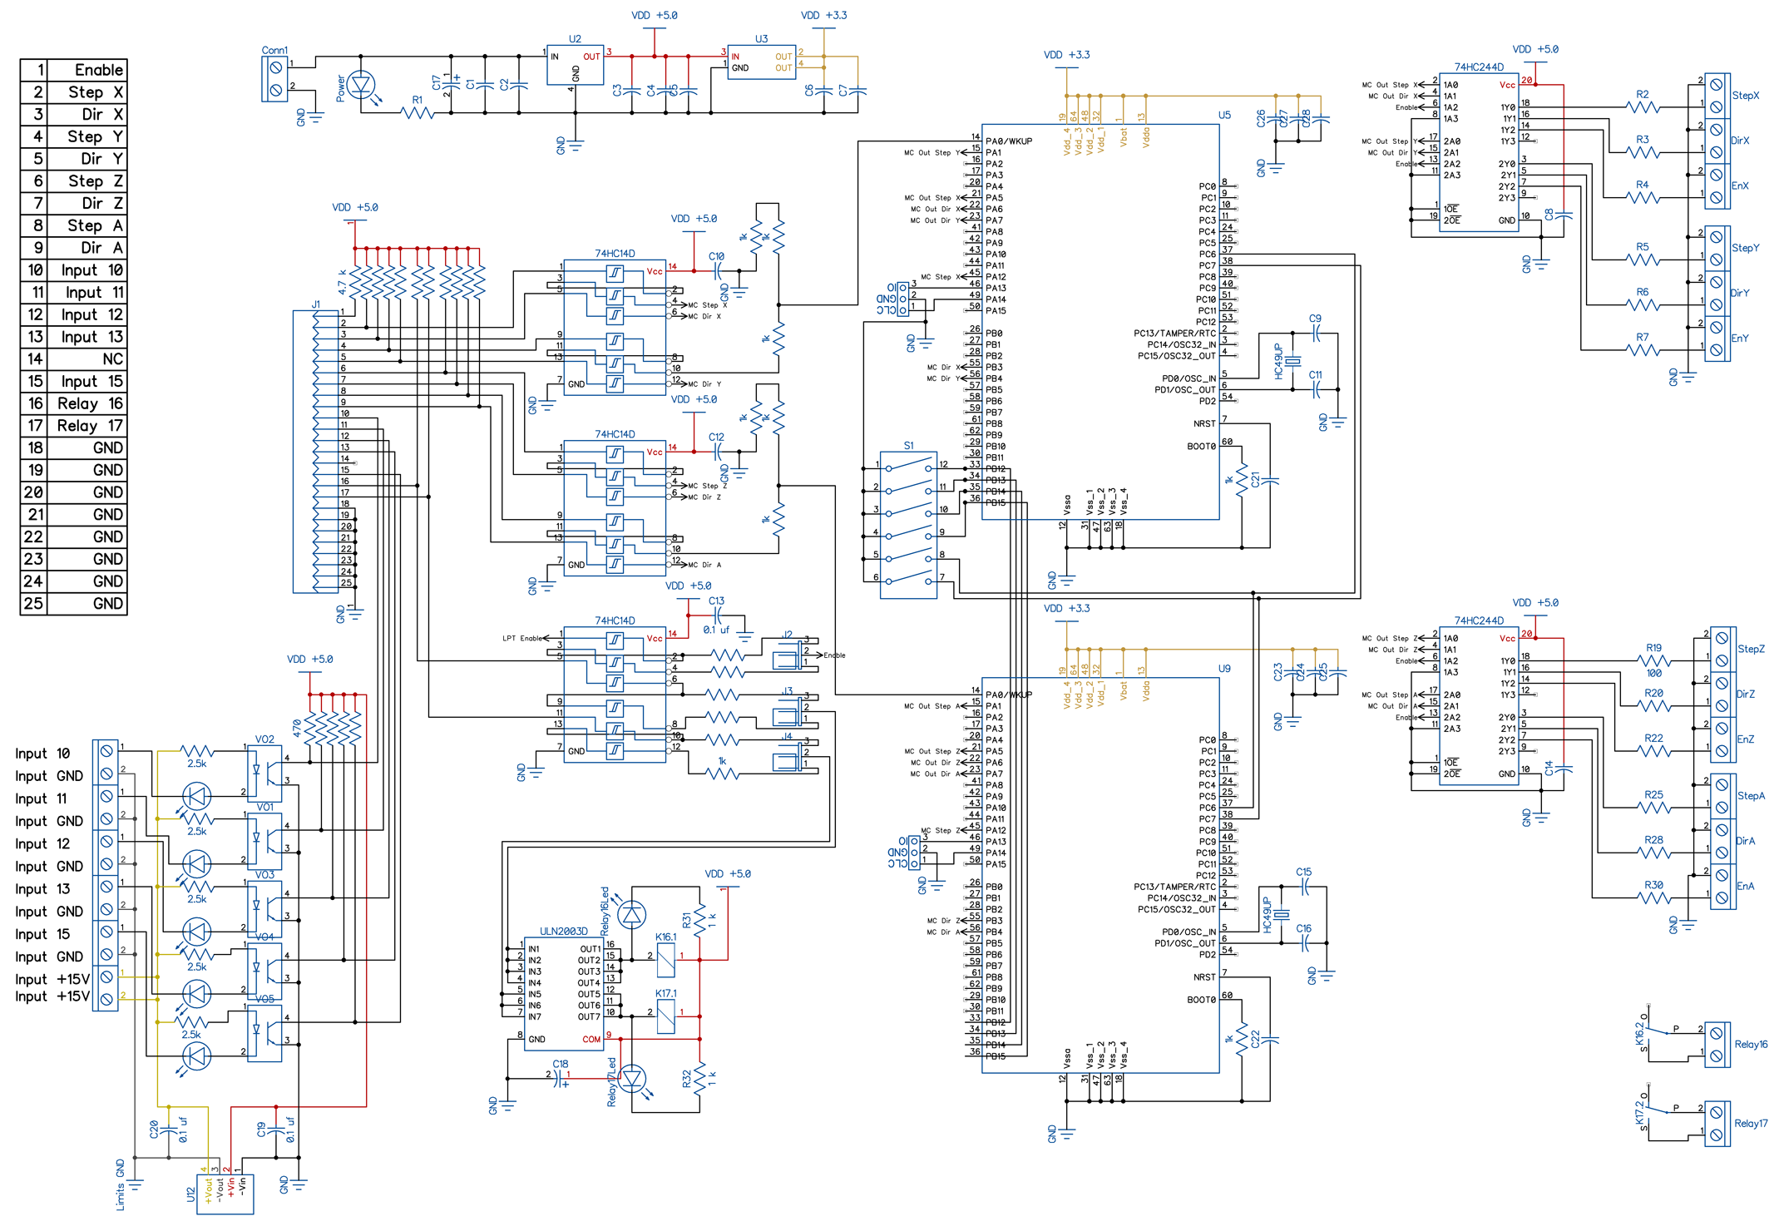Screen dimensions: 1784x1226
Task: Select the K16.1 relay coil symbol
Action: click(x=665, y=961)
